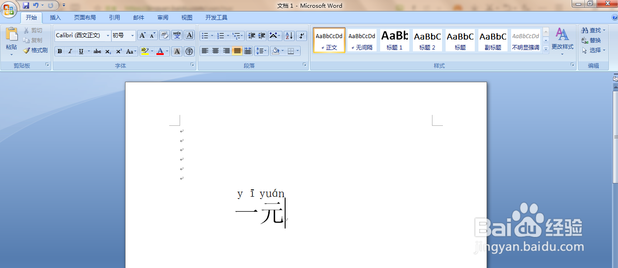Expand the font color dropdown arrow
This screenshot has width=618, height=268.
tap(167, 51)
